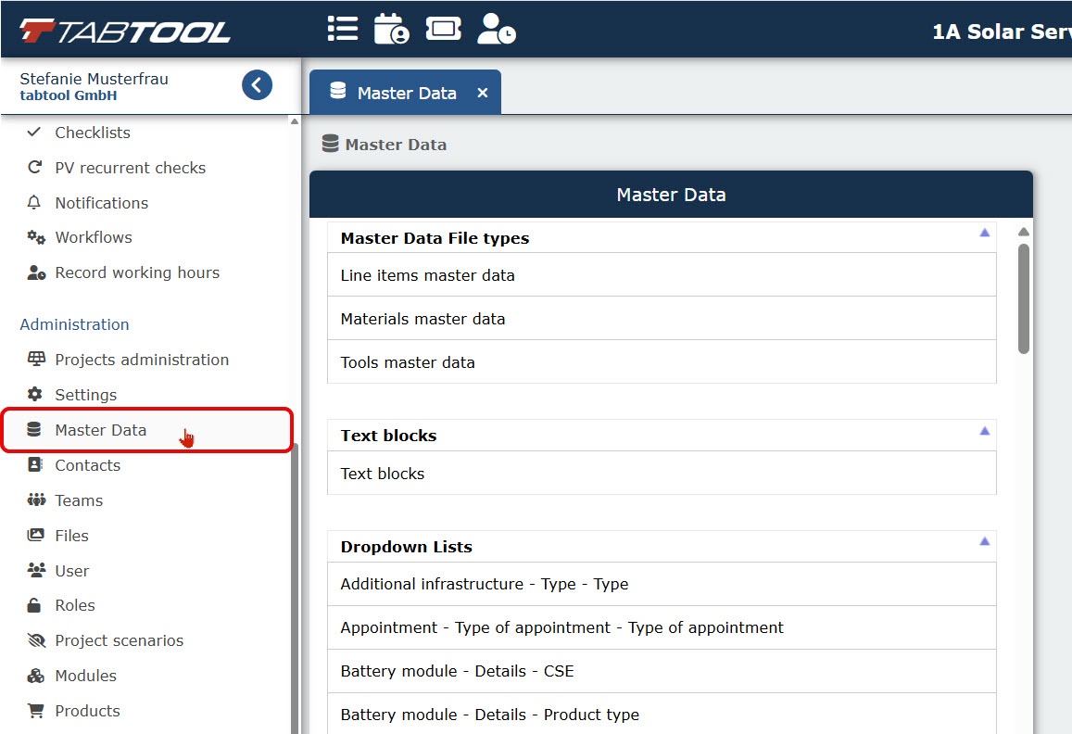The height and width of the screenshot is (734, 1072).
Task: Collapse the Master Data File types section
Action: pos(985,233)
